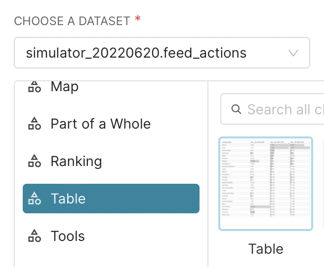This screenshot has width=324, height=267.
Task: Select the Map chart category
Action: click(111, 87)
